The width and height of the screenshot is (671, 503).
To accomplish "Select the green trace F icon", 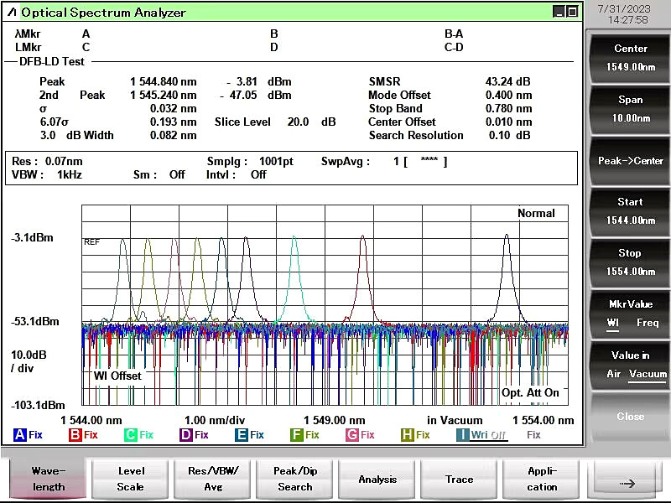I will coord(297,435).
